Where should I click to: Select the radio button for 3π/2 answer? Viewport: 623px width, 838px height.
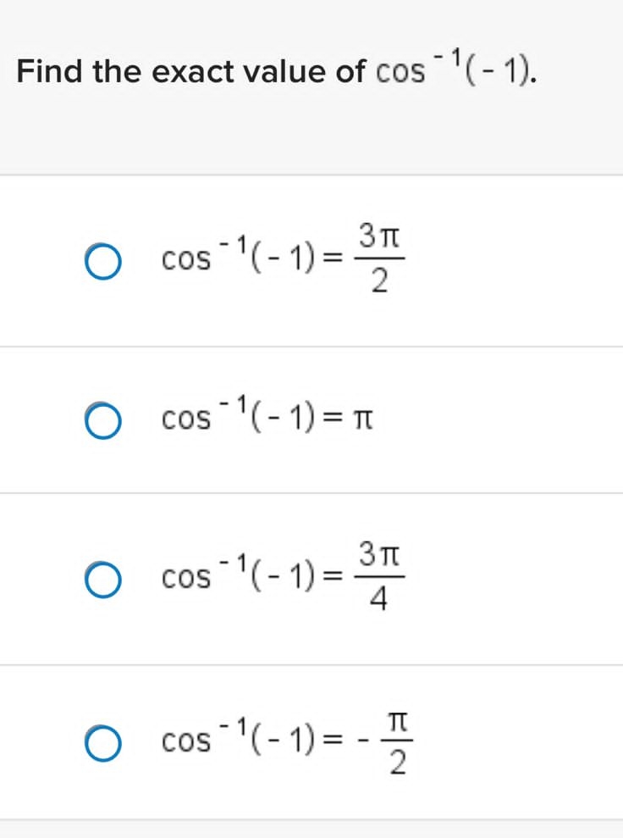102,261
